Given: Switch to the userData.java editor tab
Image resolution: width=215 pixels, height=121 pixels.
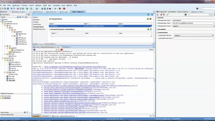Looking at the screenshot, I should pos(52,12).
